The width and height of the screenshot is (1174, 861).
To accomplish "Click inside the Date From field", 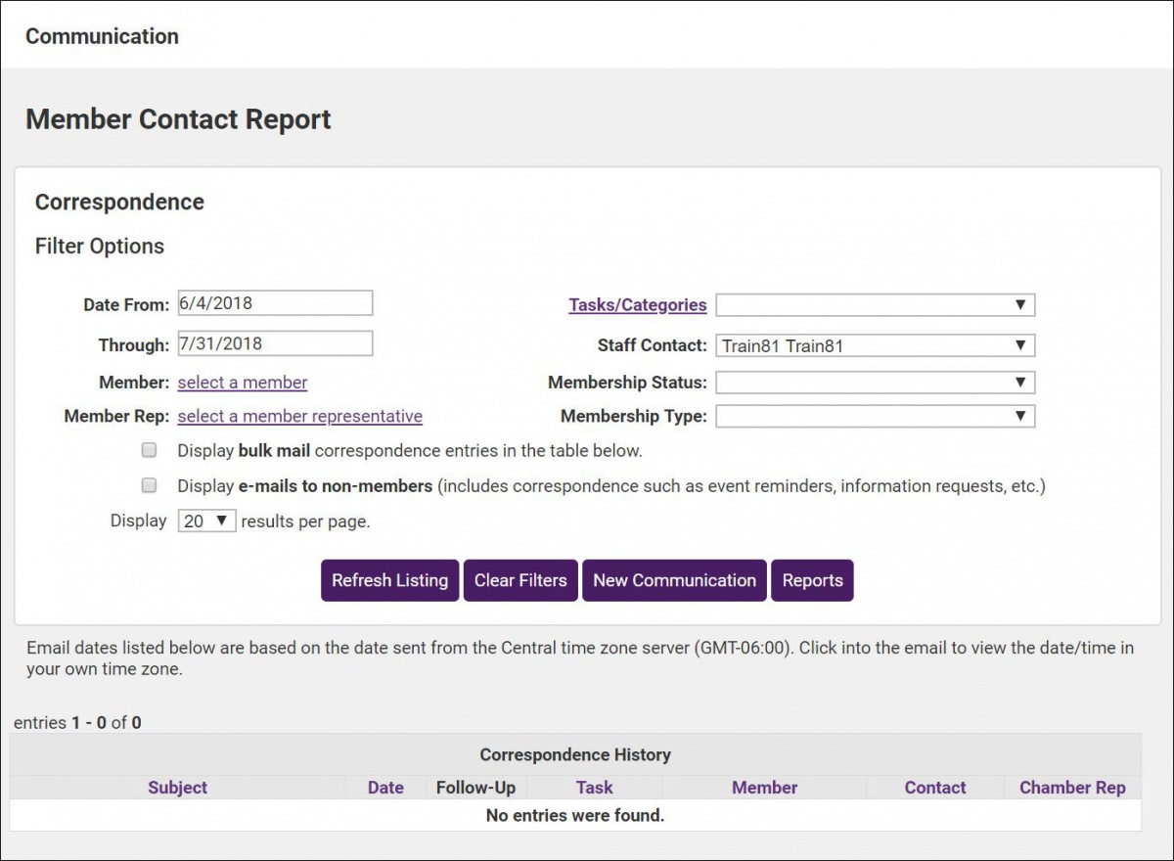I will coord(274,302).
